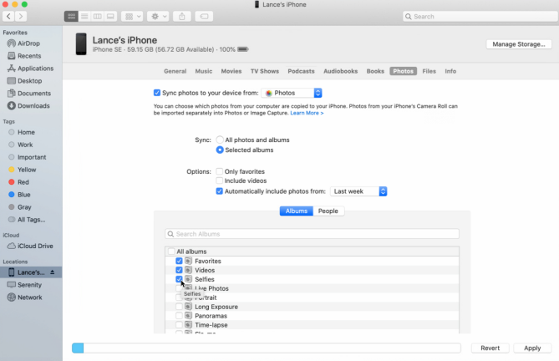Switch to the Movies tab

tap(231, 71)
